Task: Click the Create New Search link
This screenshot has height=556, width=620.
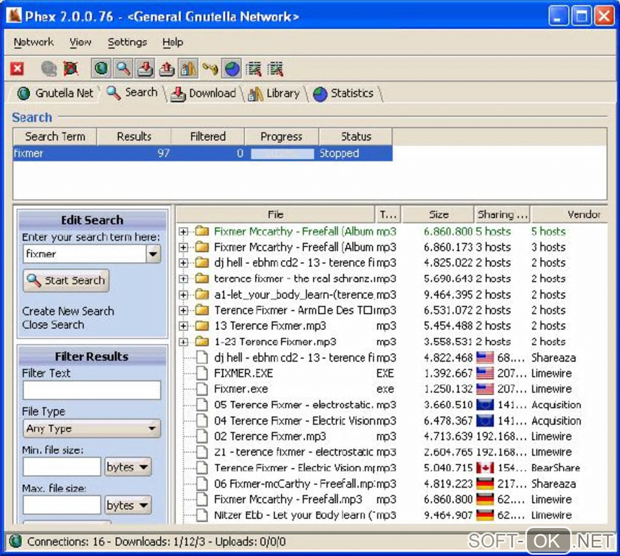Action: [68, 311]
